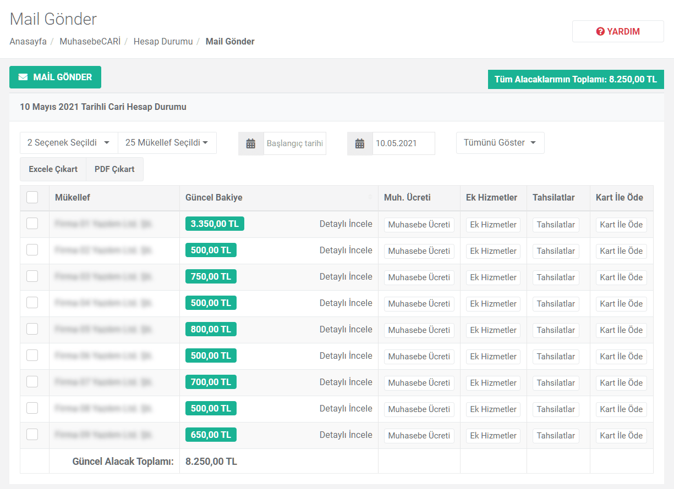Open Muhasebe Ücreti for 650,00 TL row

[419, 436]
